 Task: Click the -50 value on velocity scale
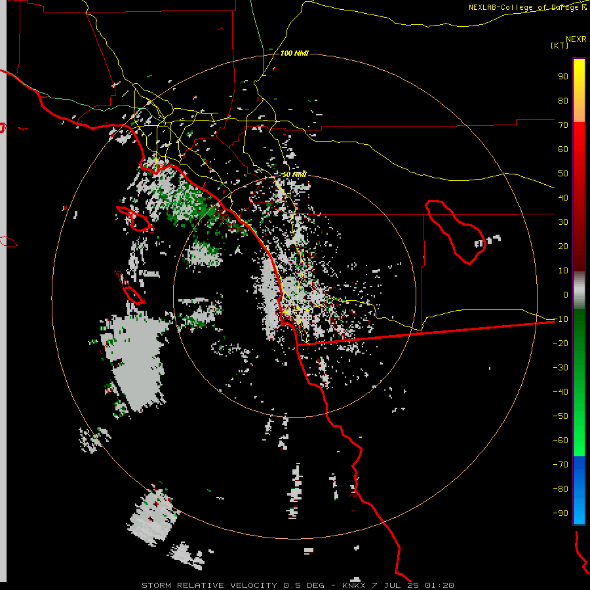tap(560, 416)
